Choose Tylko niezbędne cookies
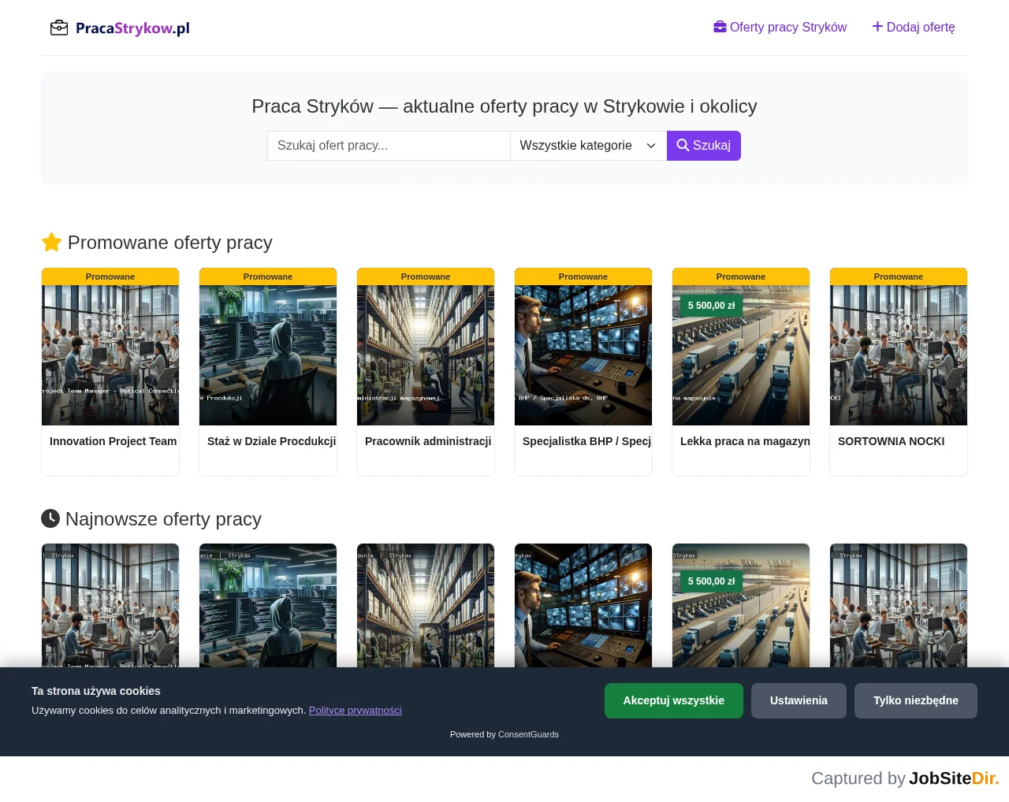This screenshot has height=802, width=1009. [x=916, y=700]
